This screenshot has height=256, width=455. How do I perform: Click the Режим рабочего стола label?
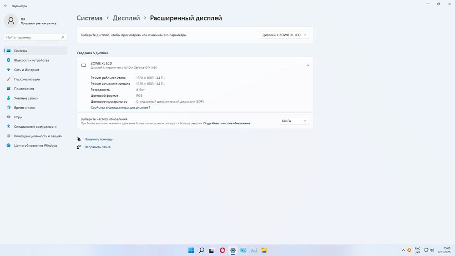point(108,78)
